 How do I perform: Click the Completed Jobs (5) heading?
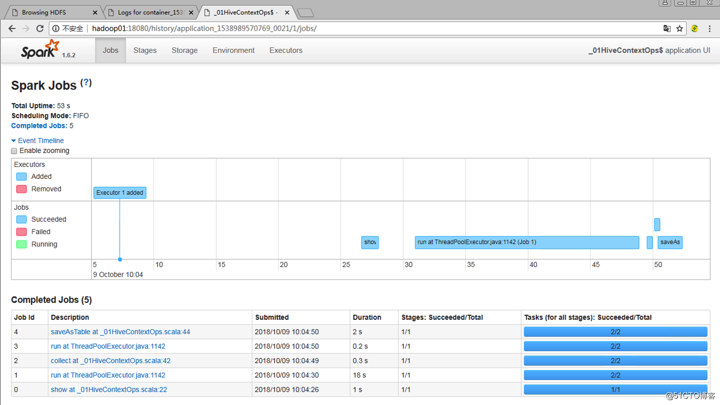click(x=51, y=300)
